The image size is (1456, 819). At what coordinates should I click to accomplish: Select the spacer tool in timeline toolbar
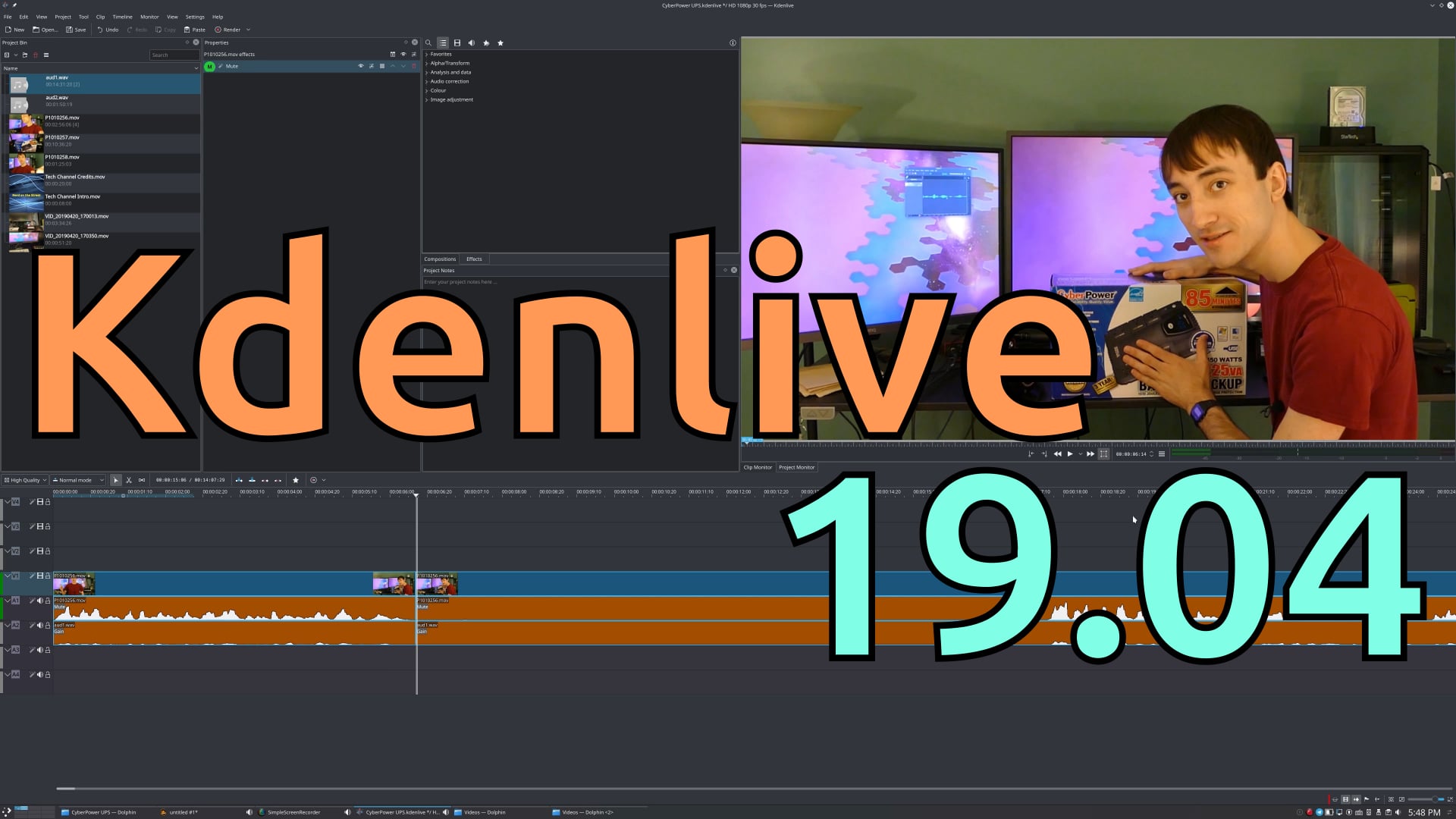point(142,480)
